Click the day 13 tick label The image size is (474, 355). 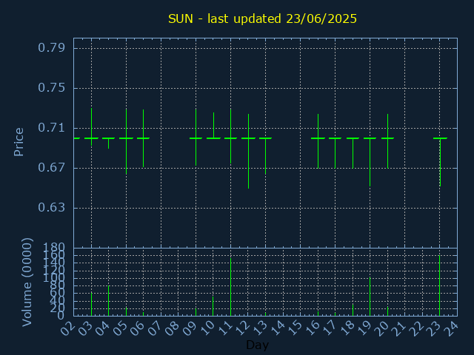tap(260, 328)
